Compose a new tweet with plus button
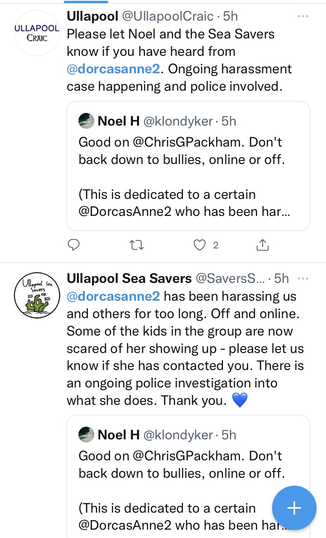Image resolution: width=326 pixels, height=538 pixels. click(x=294, y=508)
